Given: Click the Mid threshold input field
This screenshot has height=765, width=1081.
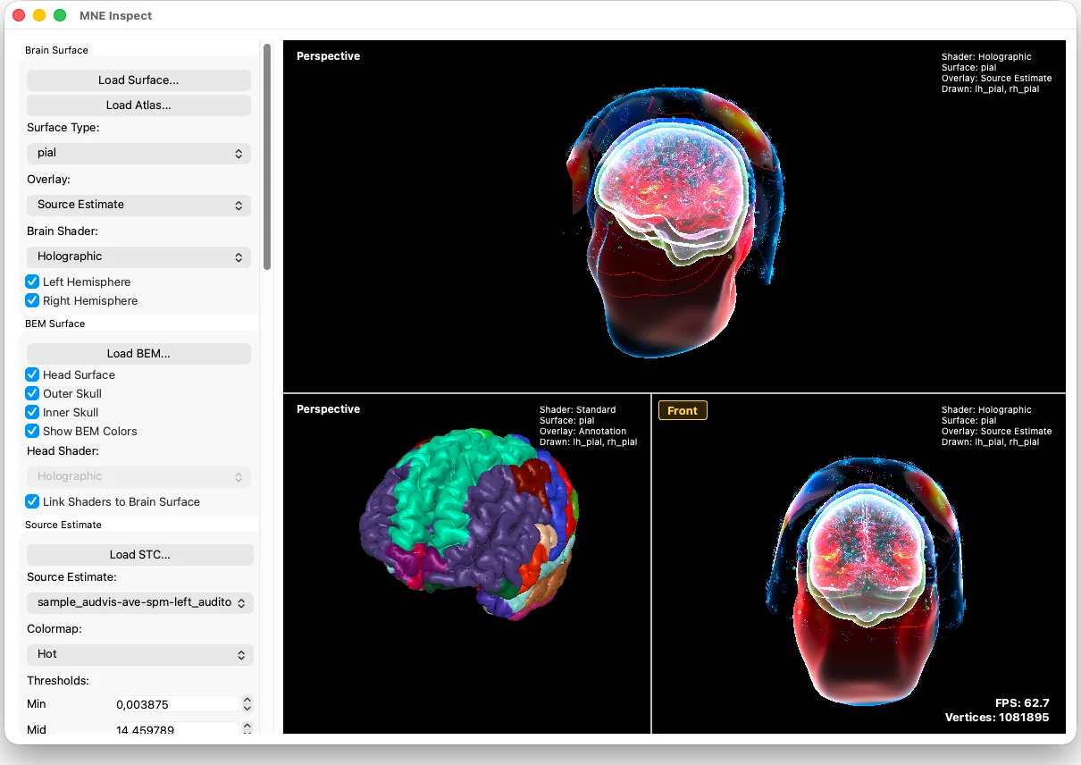Looking at the screenshot, I should pyautogui.click(x=177, y=728).
